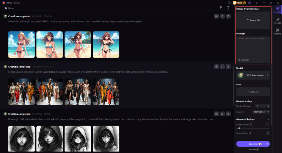Viewport: 282px width, 153px height.
Task: Open second anime beach girl thumbnail
Action: [x=50, y=45]
